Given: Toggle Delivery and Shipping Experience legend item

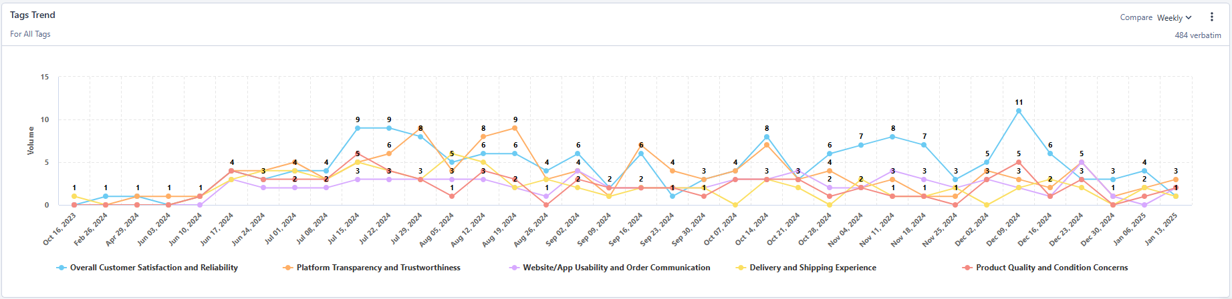Looking at the screenshot, I should point(812,268).
